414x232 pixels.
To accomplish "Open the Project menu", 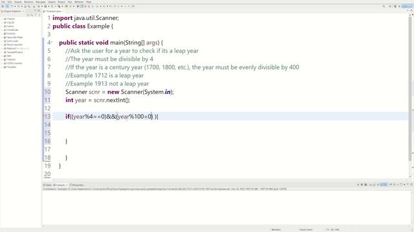I will pyautogui.click(x=61, y=2).
